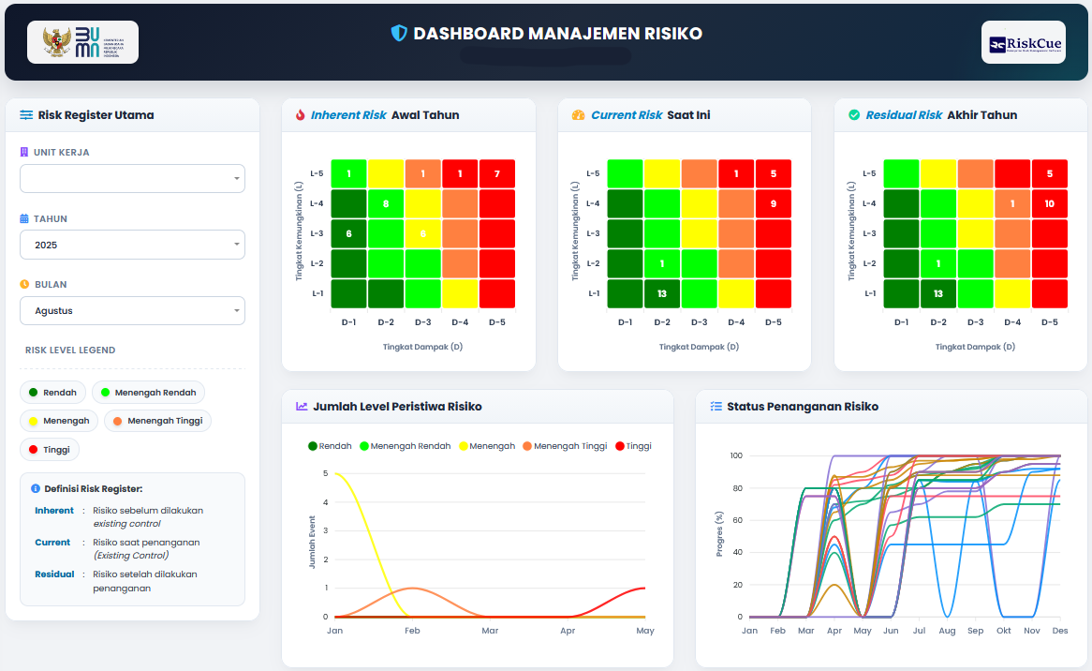This screenshot has height=671, width=1092.
Task: Toggle Tinggi series in chart legend
Action: click(x=633, y=446)
